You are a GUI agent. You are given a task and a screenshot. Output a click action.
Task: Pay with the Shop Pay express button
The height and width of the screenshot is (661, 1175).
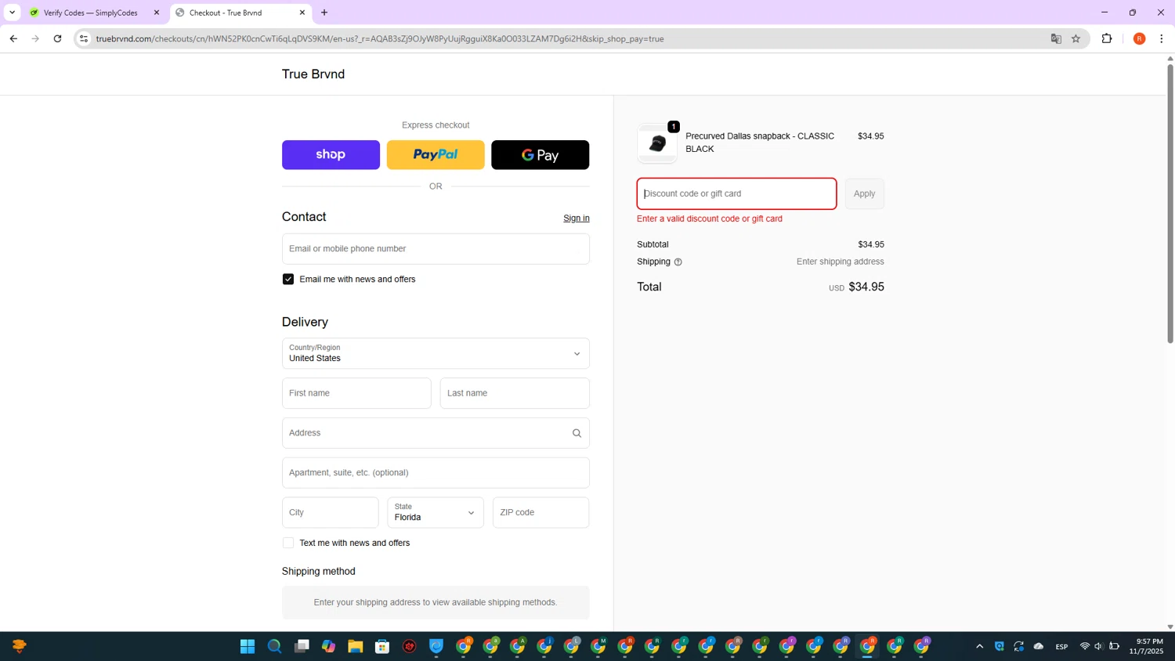pos(331,155)
